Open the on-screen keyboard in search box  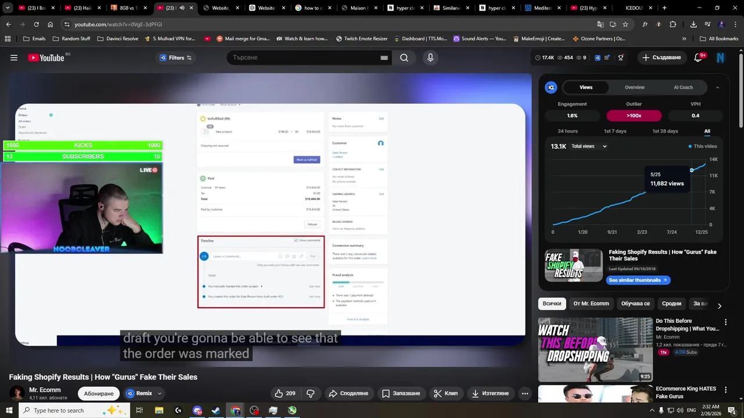[384, 57]
